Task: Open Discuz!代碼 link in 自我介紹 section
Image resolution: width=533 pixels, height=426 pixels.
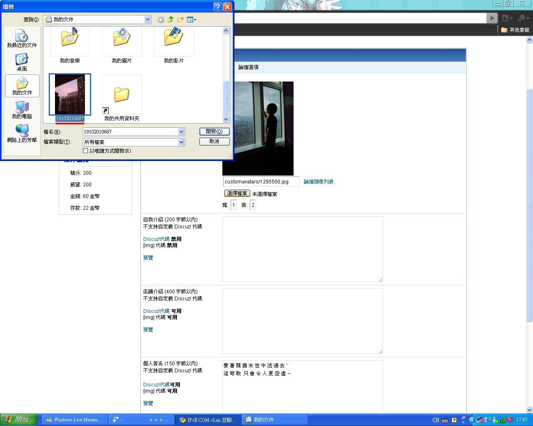Action: pyautogui.click(x=156, y=239)
